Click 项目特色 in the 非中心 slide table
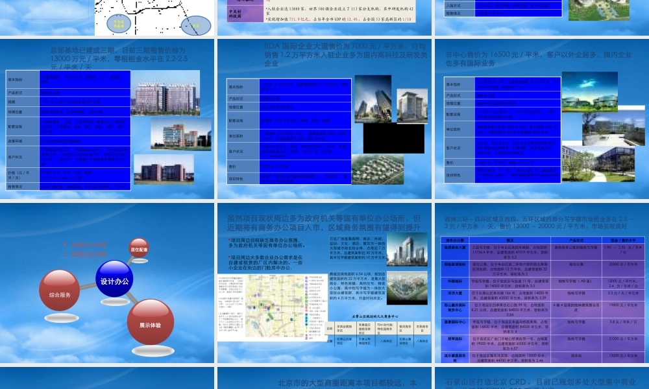Image resolution: width=649 pixels, height=389 pixels. (x=459, y=175)
